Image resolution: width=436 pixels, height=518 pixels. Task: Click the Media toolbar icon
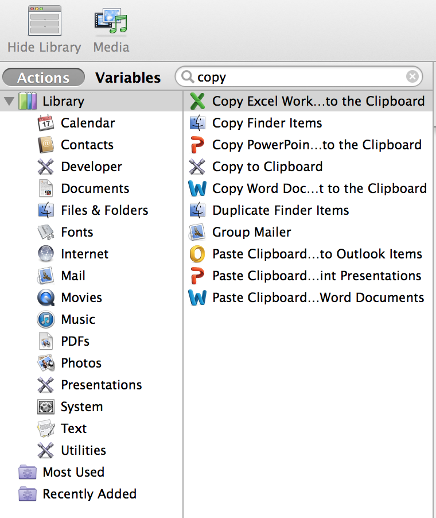110,26
